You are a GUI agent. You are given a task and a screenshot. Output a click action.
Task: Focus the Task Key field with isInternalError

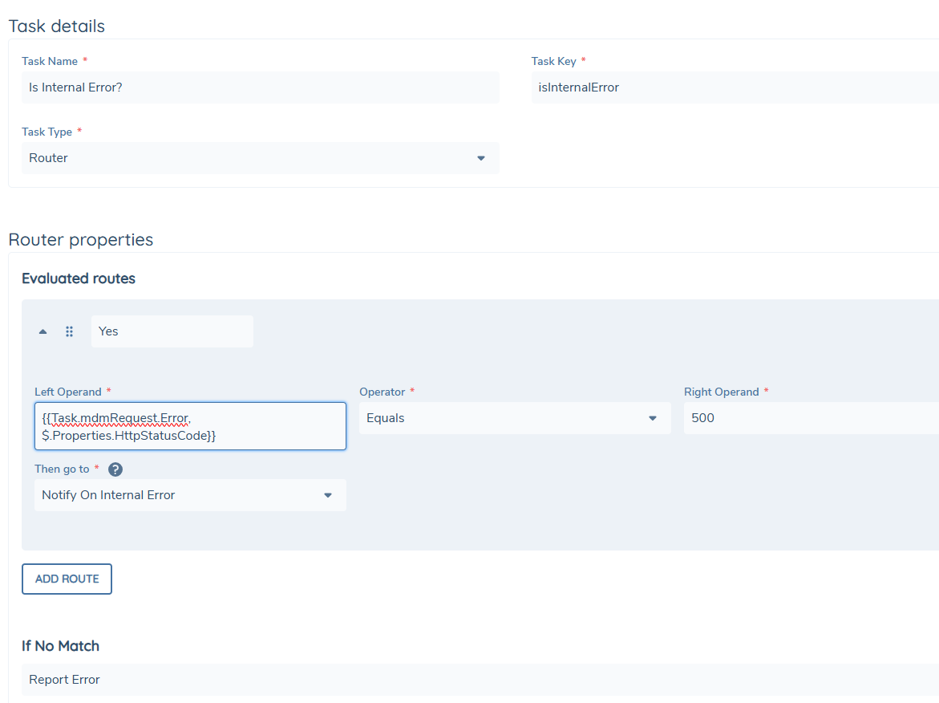point(734,87)
